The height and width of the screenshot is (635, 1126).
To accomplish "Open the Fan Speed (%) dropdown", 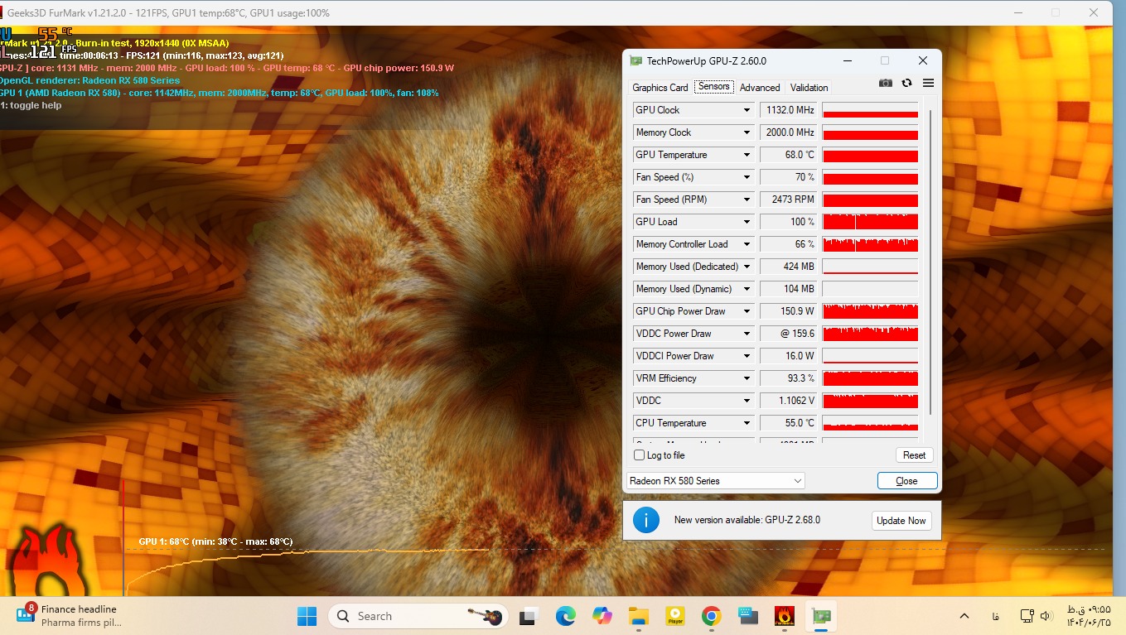I will click(x=747, y=177).
